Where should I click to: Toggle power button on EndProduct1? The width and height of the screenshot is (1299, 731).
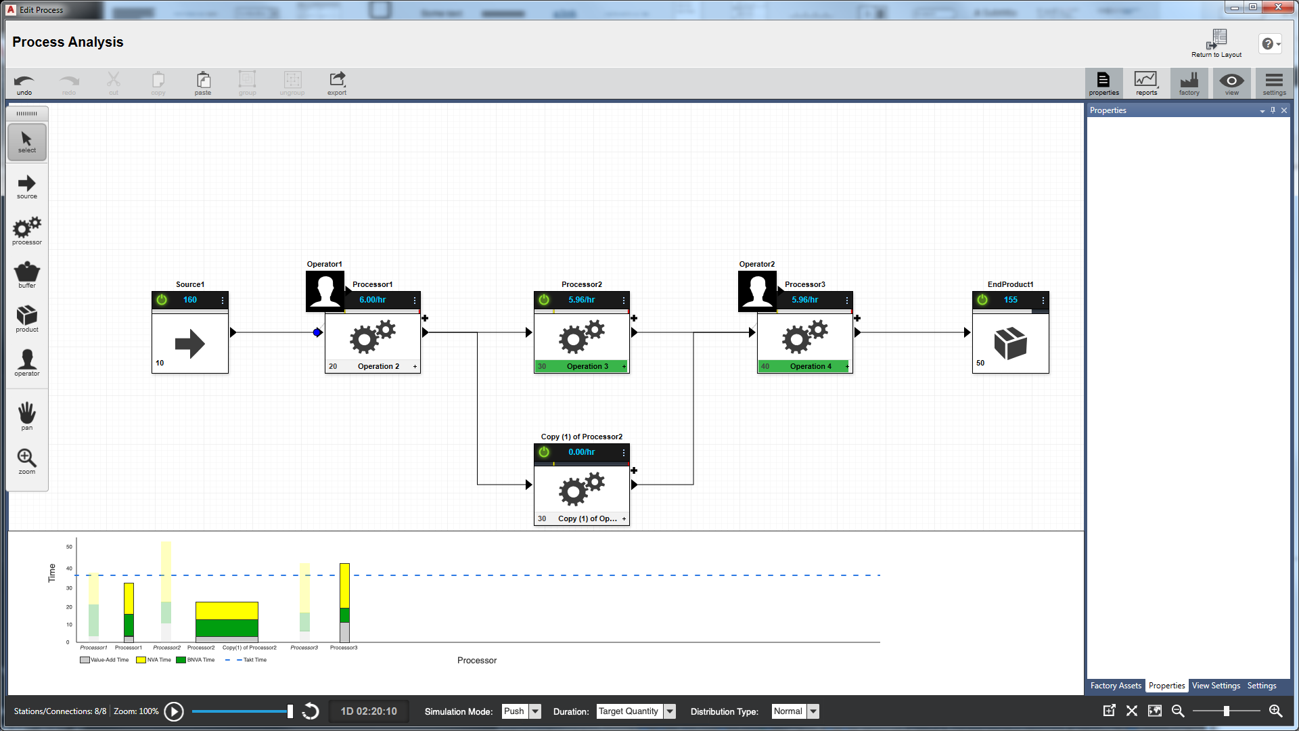[x=982, y=300]
